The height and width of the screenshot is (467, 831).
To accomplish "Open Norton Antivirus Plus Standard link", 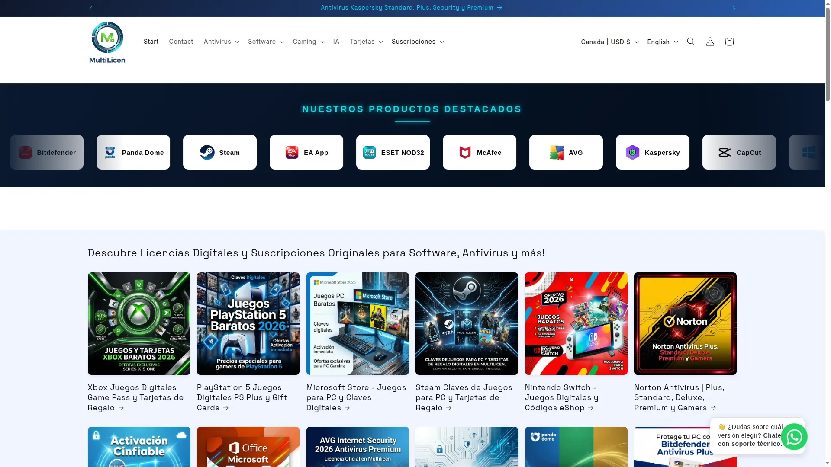I will 679,398.
